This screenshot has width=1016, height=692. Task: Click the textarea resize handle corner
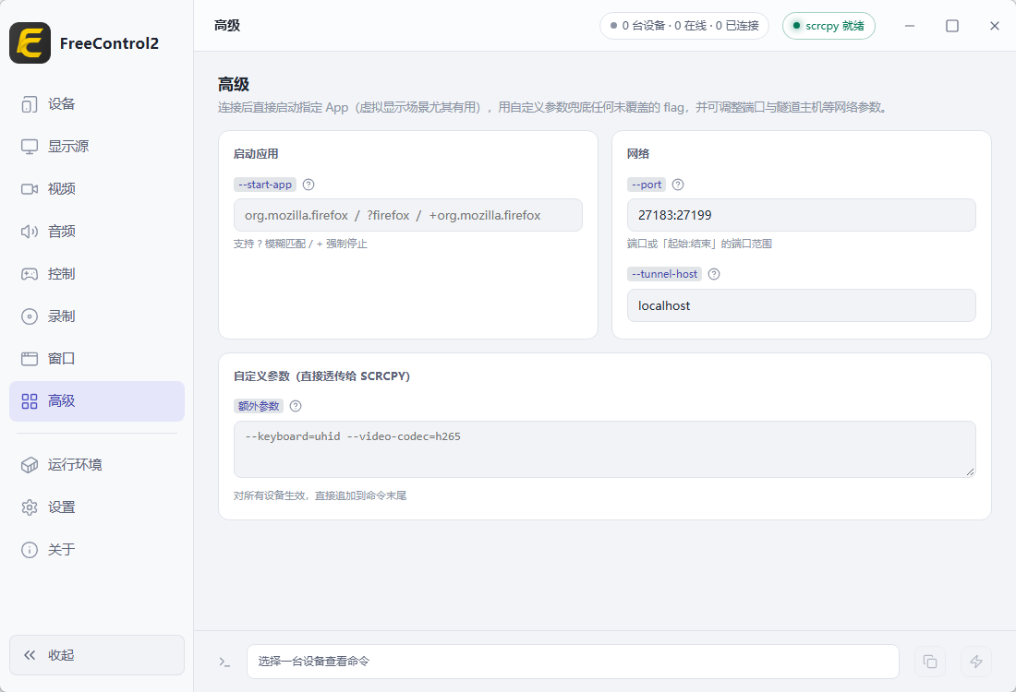pyautogui.click(x=970, y=471)
